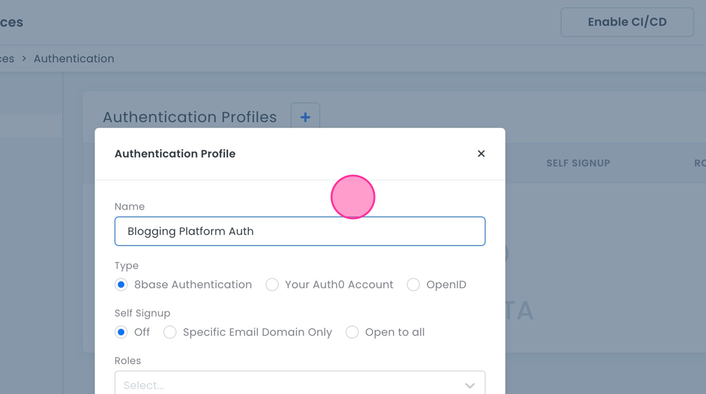This screenshot has width=706, height=394.
Task: Select OpenID authentication type
Action: [x=413, y=284]
